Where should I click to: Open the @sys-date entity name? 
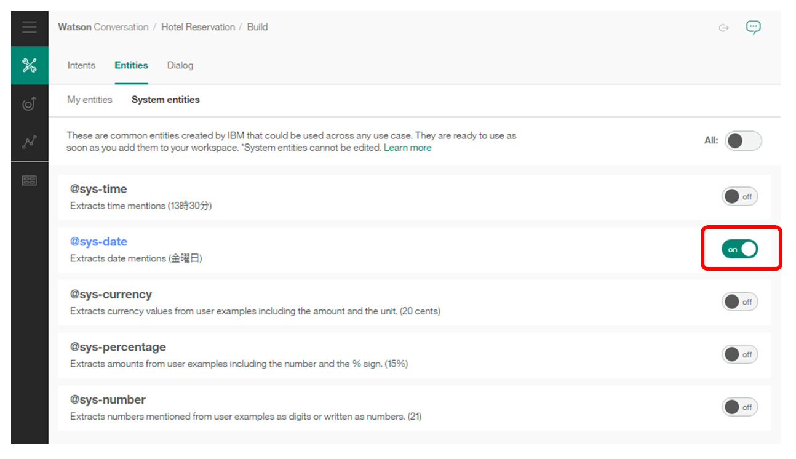pyautogui.click(x=98, y=242)
